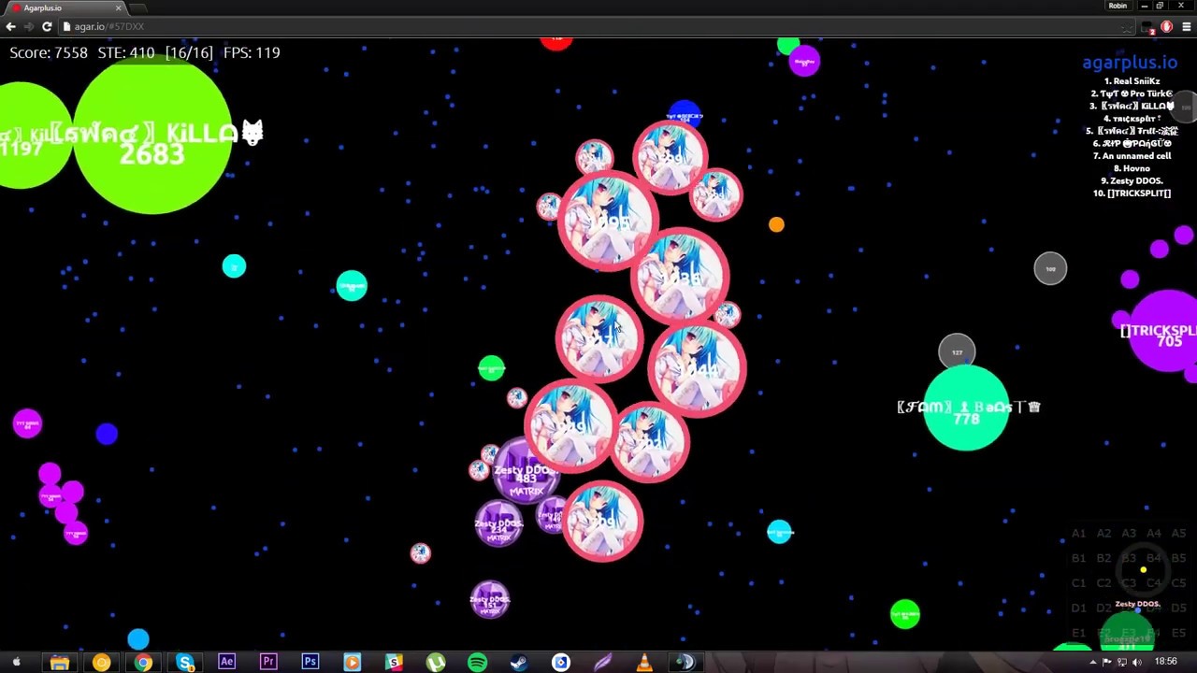
Task: Open Skype from the taskbar
Action: [x=185, y=663]
